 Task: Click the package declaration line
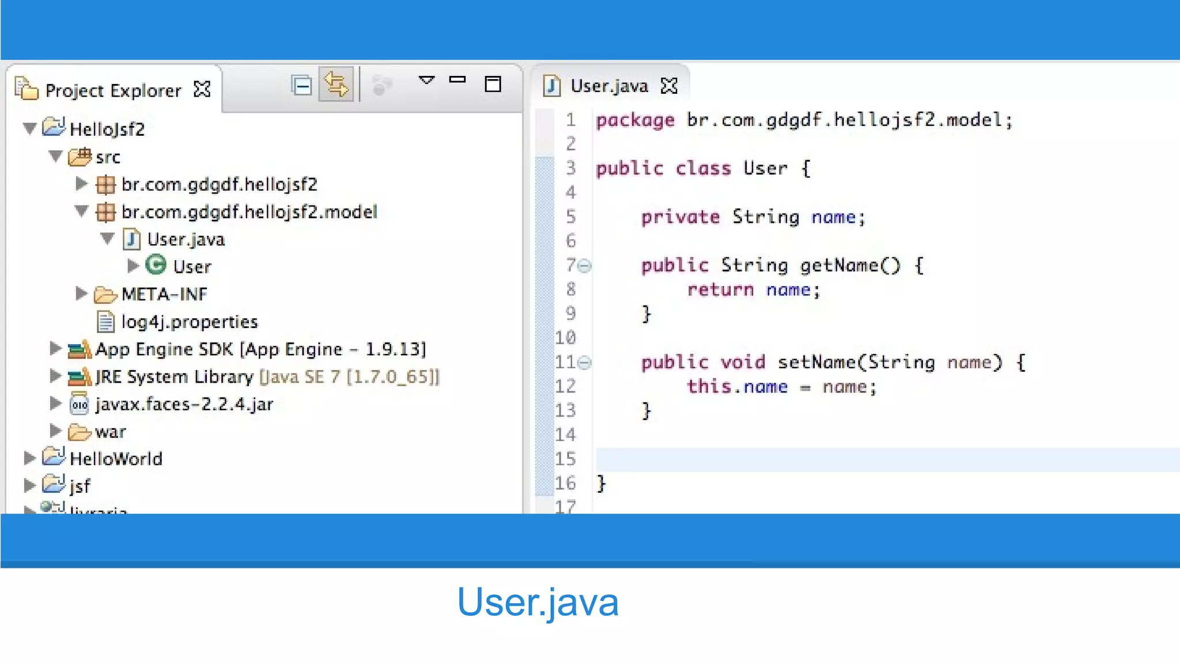pos(804,120)
